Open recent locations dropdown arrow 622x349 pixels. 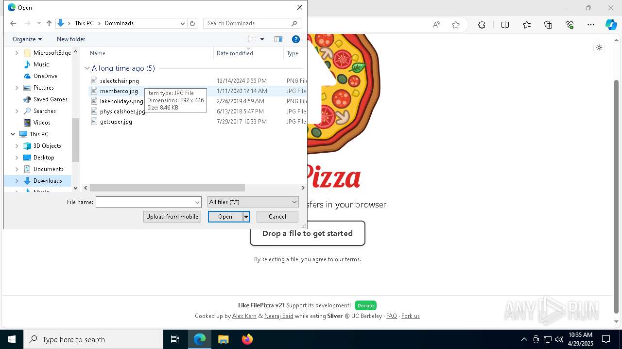39,23
